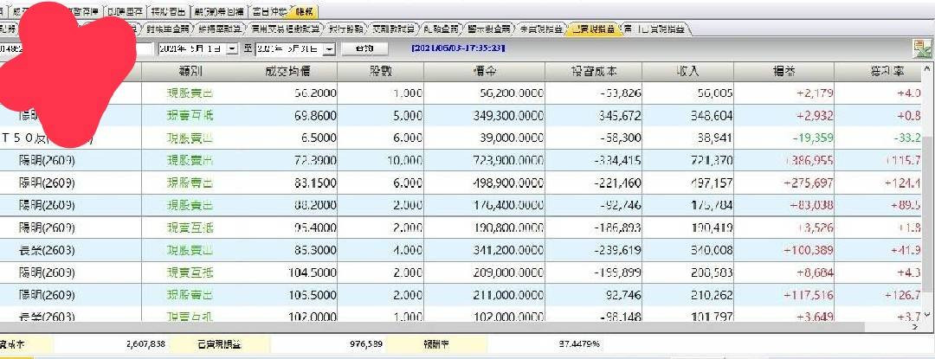Select the 陽明(2609) row priced 104.5000
The image size is (935, 359).
click(461, 272)
